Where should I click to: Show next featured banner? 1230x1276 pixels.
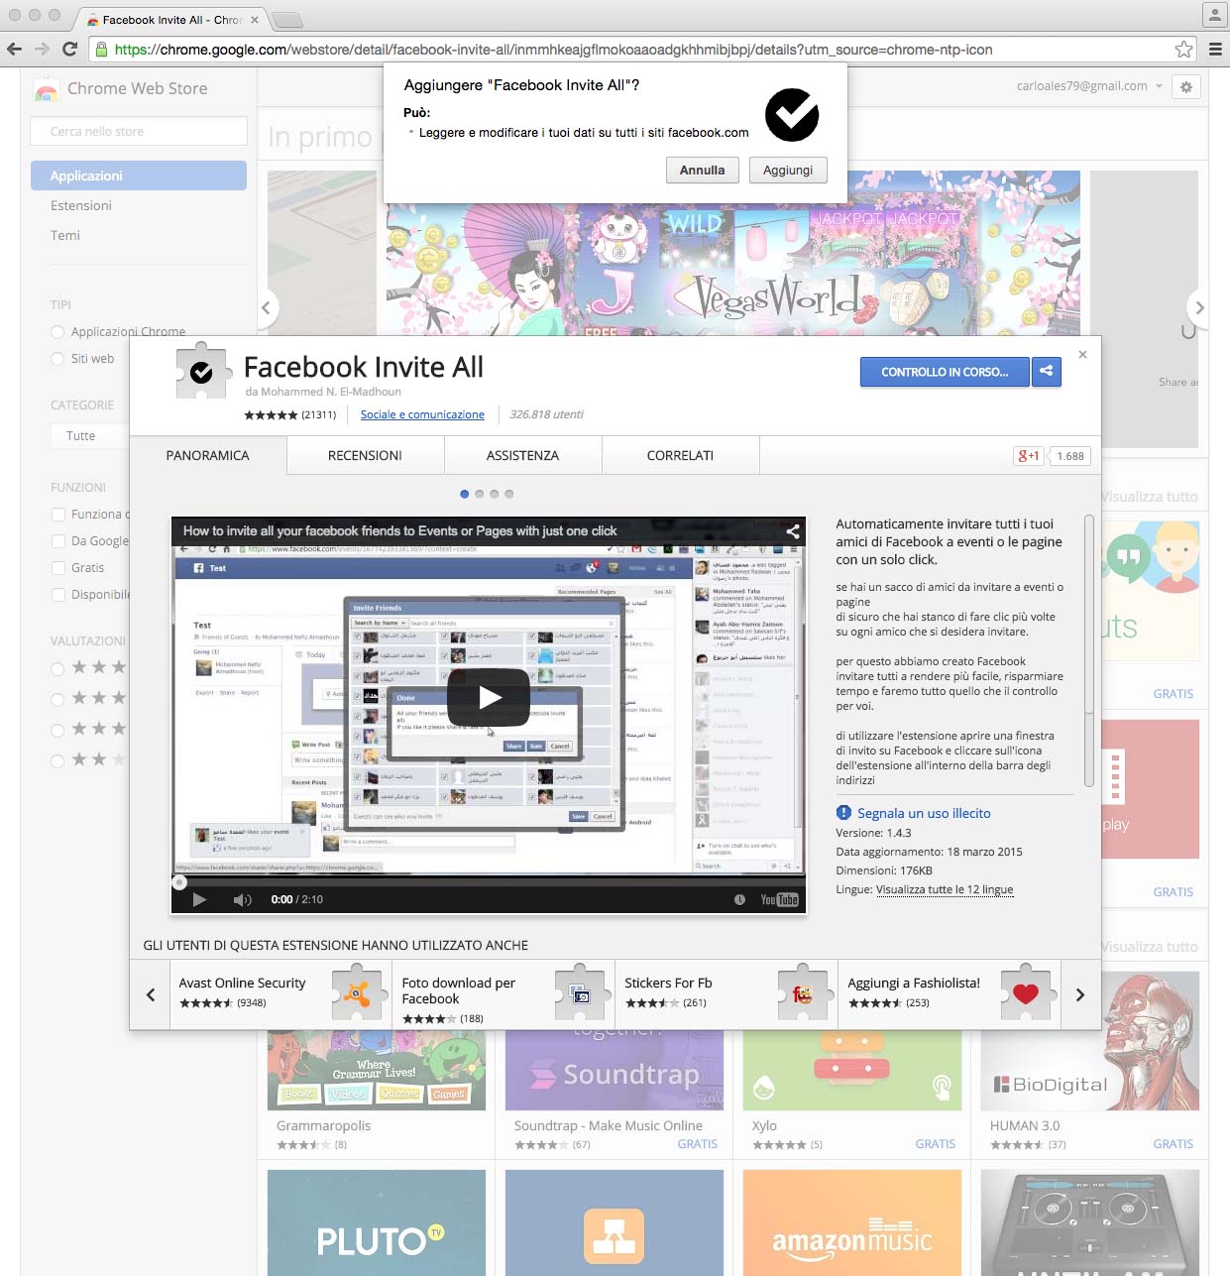[1199, 307]
